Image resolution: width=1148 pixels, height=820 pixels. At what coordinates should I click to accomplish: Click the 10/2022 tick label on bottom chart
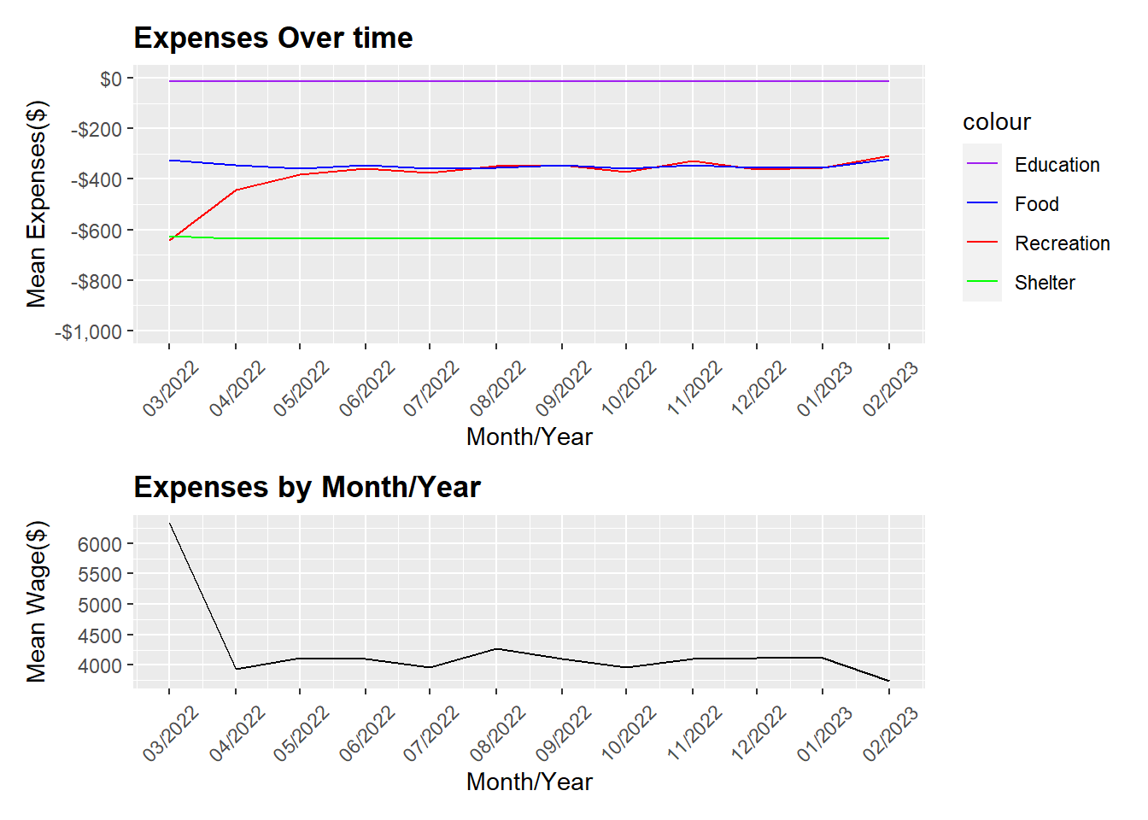630,733
